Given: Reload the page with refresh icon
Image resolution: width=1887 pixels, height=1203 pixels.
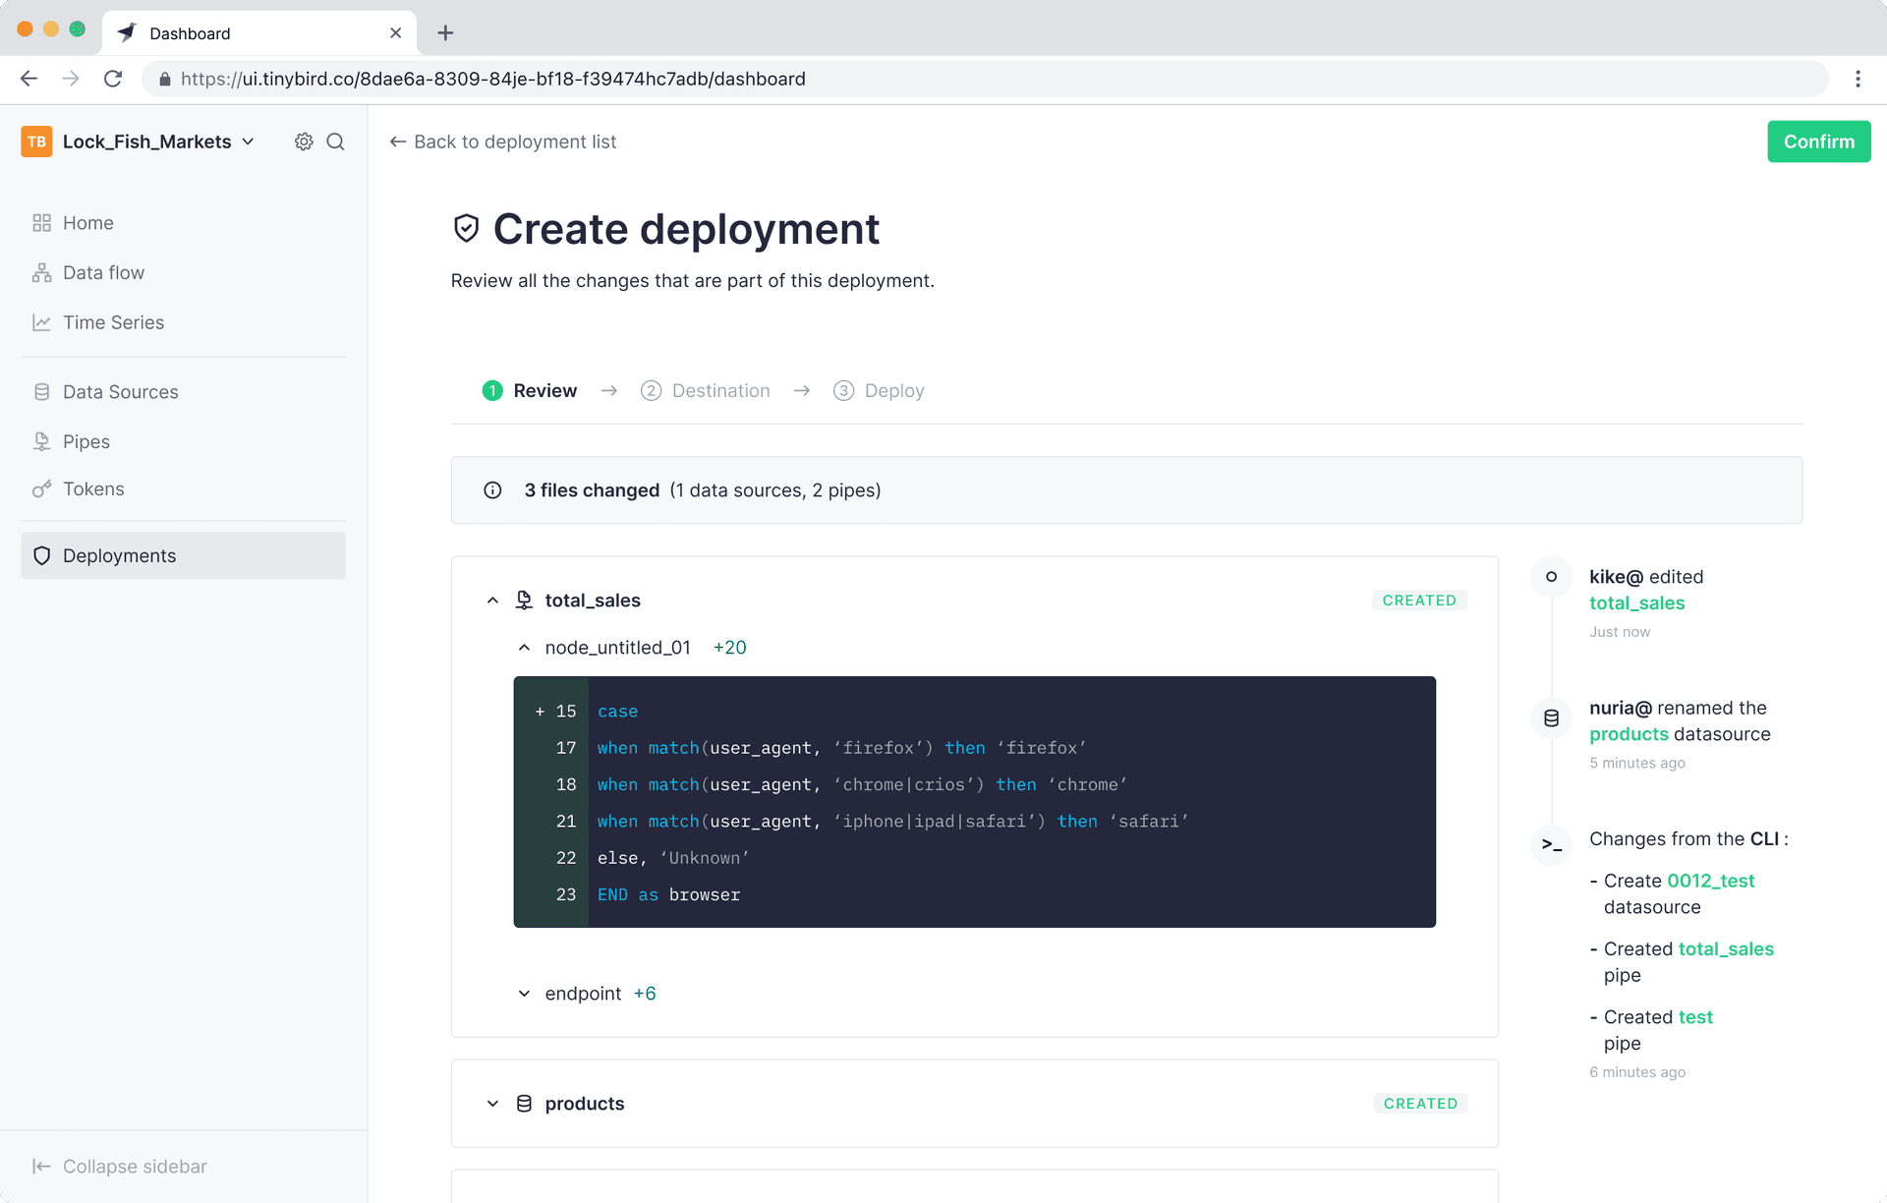Looking at the screenshot, I should click(113, 79).
